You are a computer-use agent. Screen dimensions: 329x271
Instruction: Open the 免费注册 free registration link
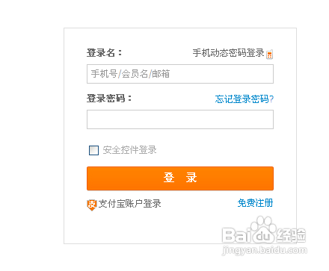255,203
